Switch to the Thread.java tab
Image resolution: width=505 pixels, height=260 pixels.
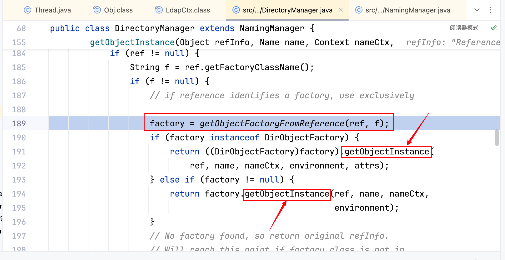(53, 10)
